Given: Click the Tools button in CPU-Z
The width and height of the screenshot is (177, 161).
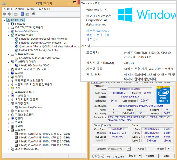Looking at the screenshot, I should 132,156.
